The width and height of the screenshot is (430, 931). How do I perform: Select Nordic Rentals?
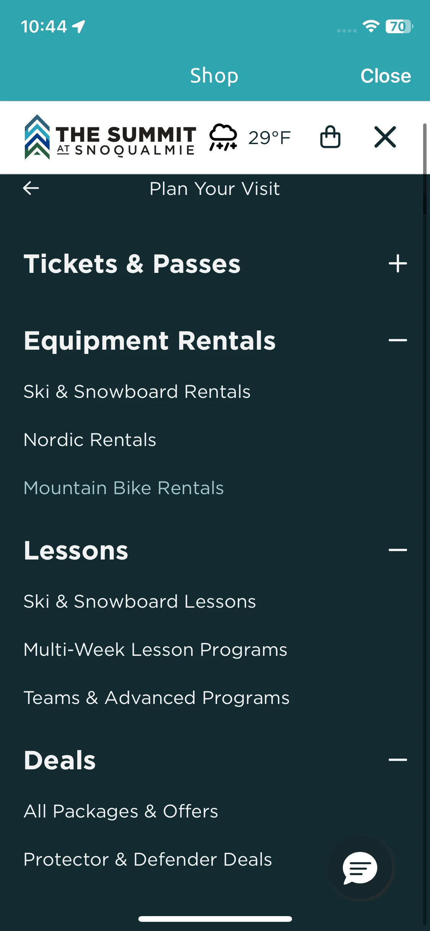tap(90, 440)
